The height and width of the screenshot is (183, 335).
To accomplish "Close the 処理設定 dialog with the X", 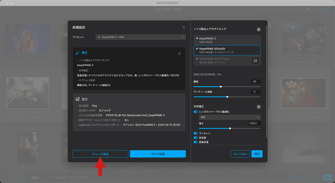I will coord(184,27).
